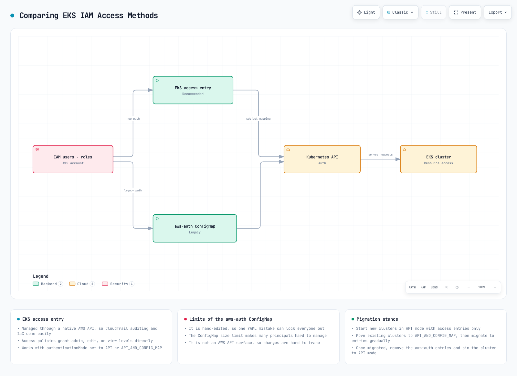Open help with the question mark icon

tap(457, 287)
